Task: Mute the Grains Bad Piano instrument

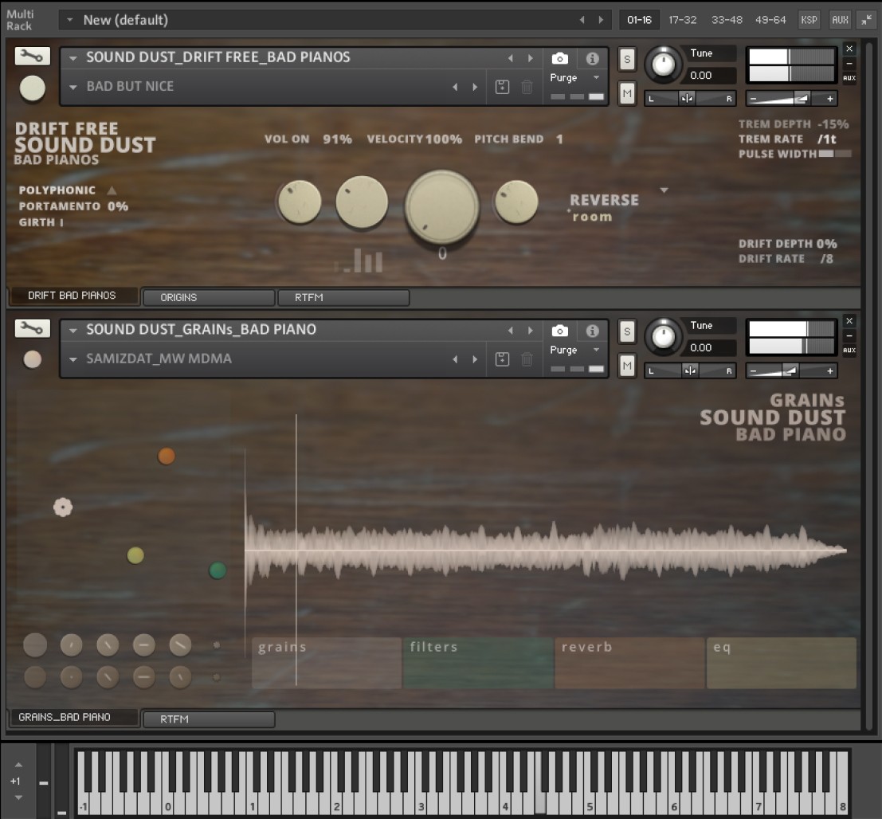Action: click(x=626, y=366)
